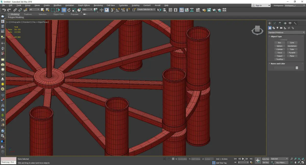Open the Rendered Frame Window icon
Viewport: 306px width, 165px height.
[209, 10]
